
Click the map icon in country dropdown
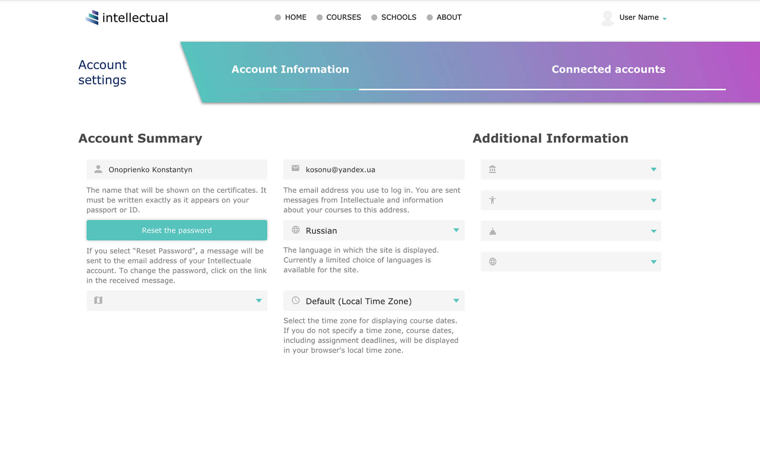[98, 300]
